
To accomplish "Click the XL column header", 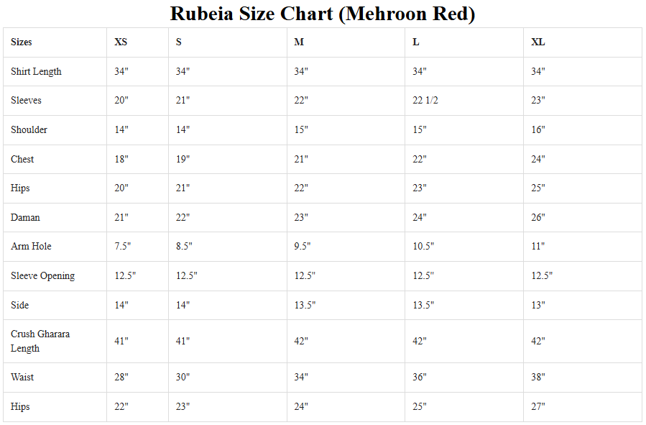I will (x=538, y=42).
